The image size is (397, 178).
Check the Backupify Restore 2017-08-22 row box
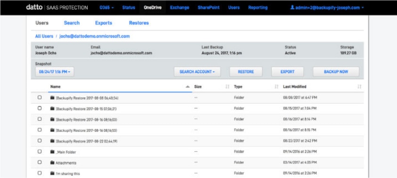tap(40, 140)
